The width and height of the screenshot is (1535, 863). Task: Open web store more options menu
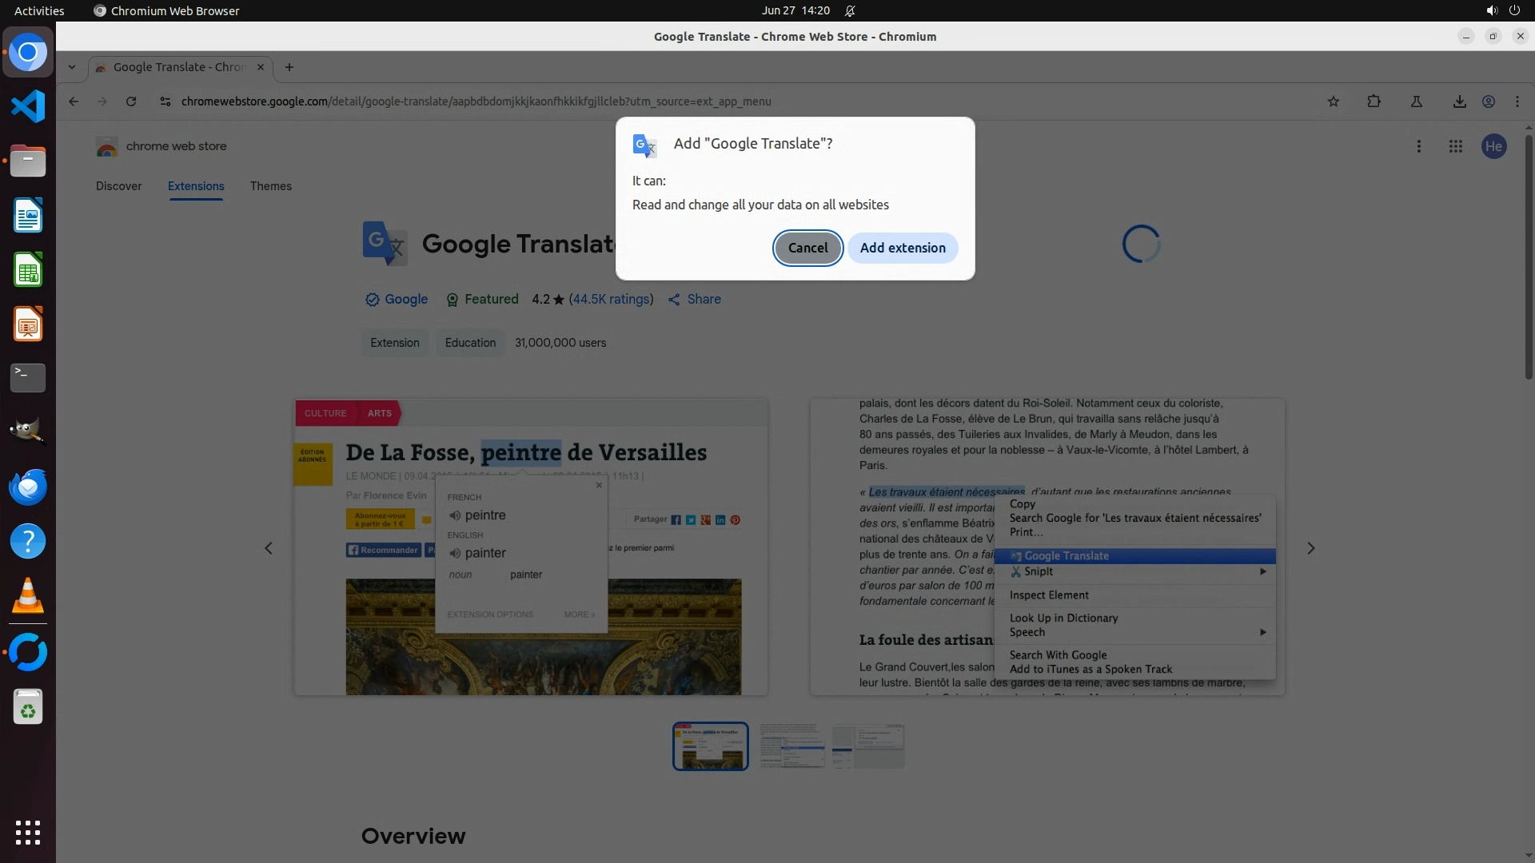[x=1418, y=146]
